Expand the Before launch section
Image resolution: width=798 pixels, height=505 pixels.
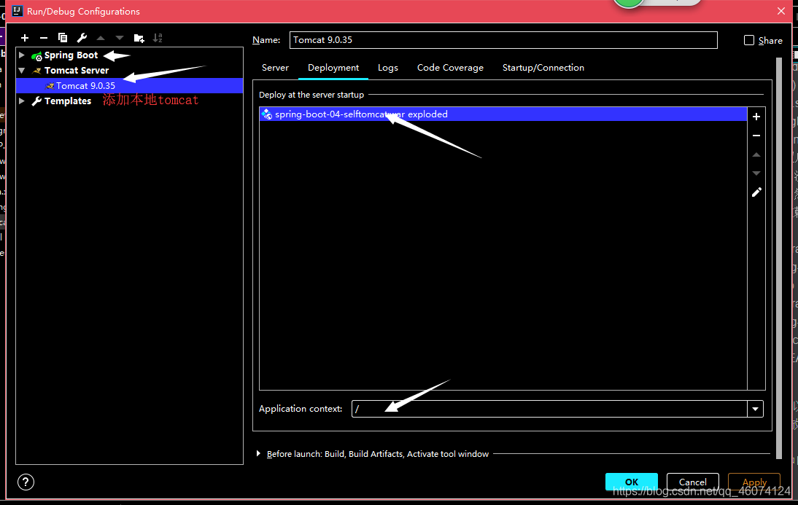click(258, 453)
